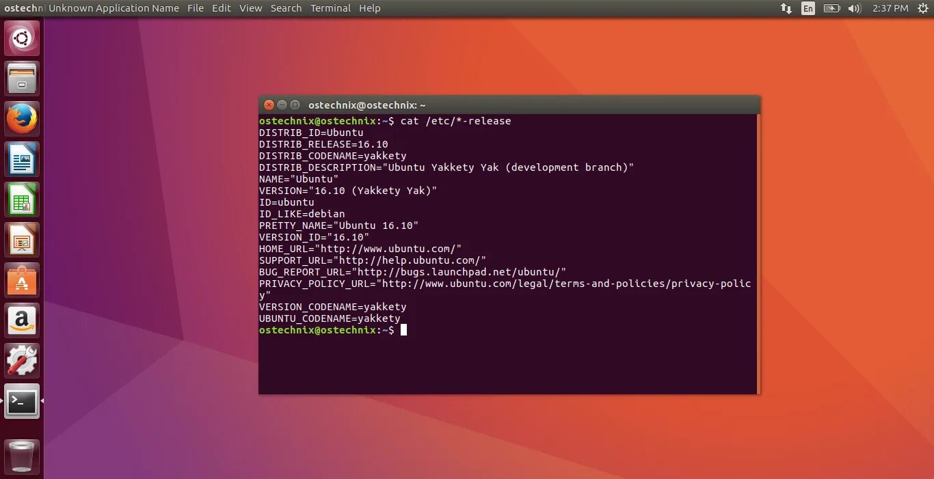Screen dimensions: 934x479
Task: Open the Help menu
Action: click(370, 8)
